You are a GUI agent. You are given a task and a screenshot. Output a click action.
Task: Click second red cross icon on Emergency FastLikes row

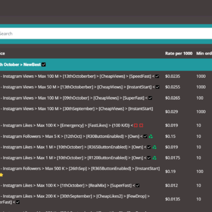141,126
